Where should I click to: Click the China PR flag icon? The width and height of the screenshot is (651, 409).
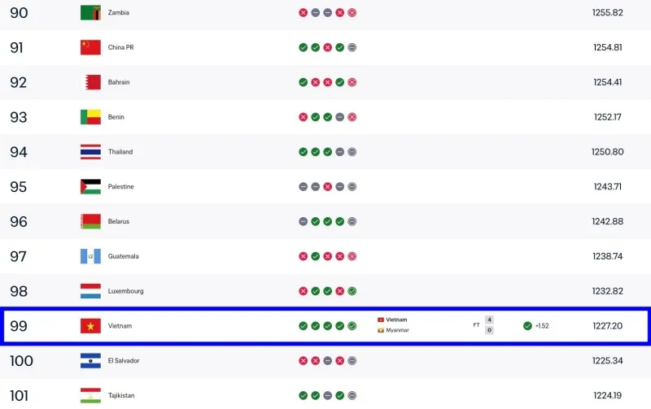point(90,47)
